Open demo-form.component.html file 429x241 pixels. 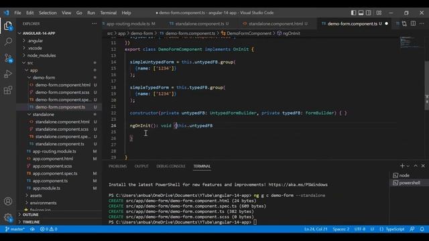click(x=62, y=85)
